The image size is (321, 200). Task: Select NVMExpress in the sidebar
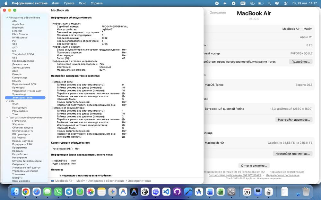[20, 37]
